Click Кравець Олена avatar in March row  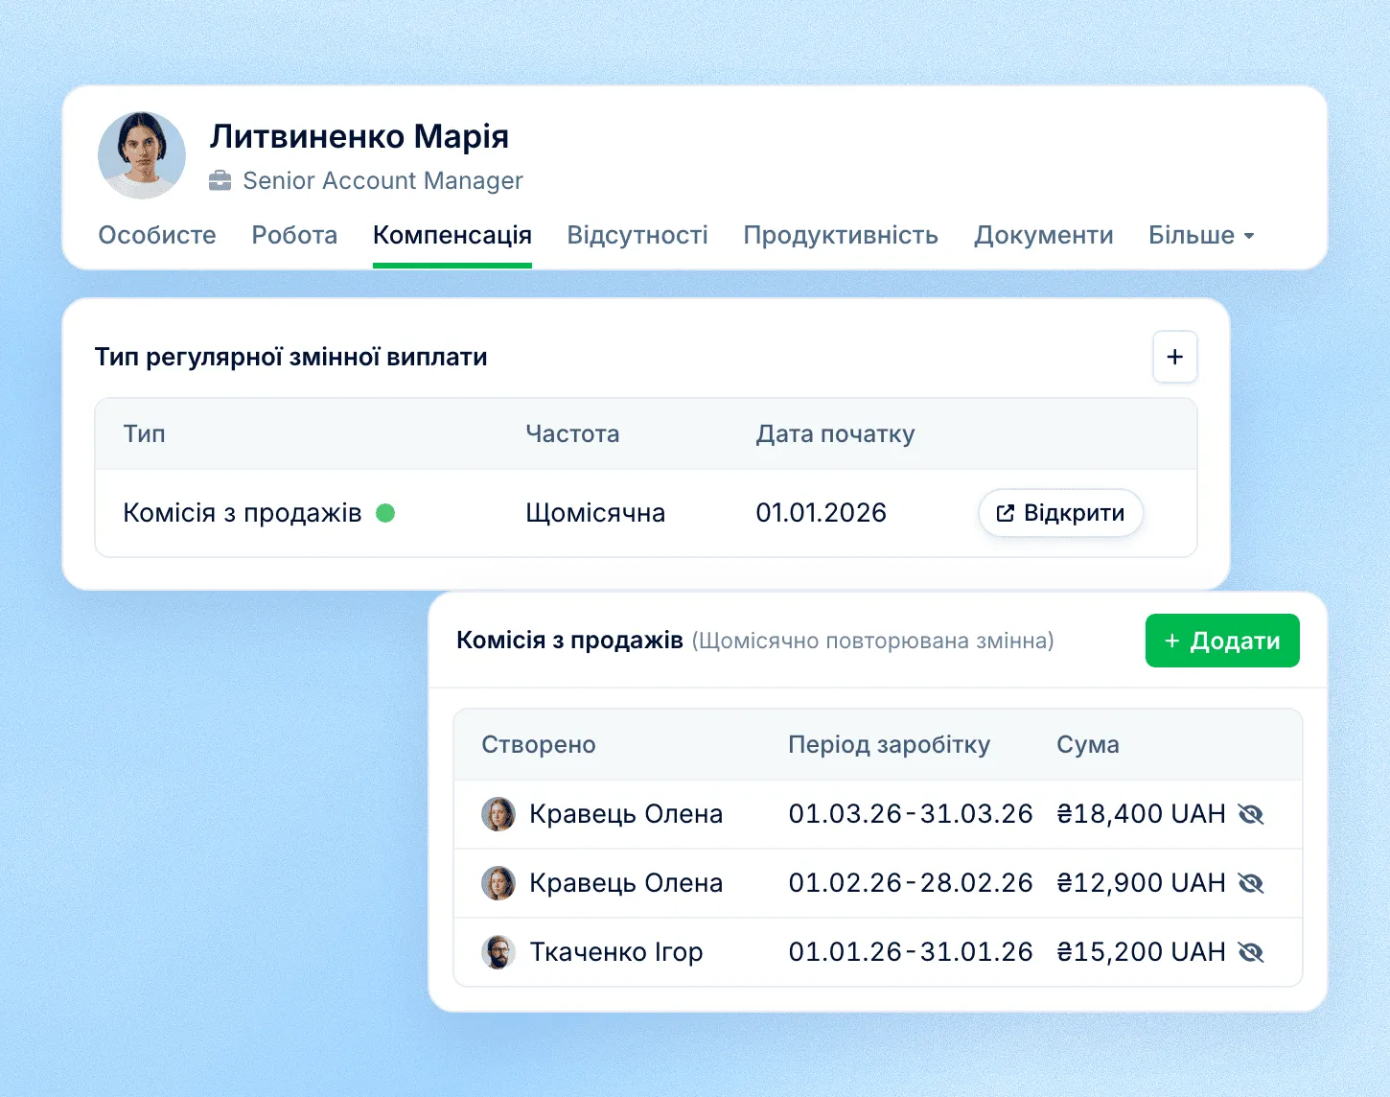(x=498, y=814)
